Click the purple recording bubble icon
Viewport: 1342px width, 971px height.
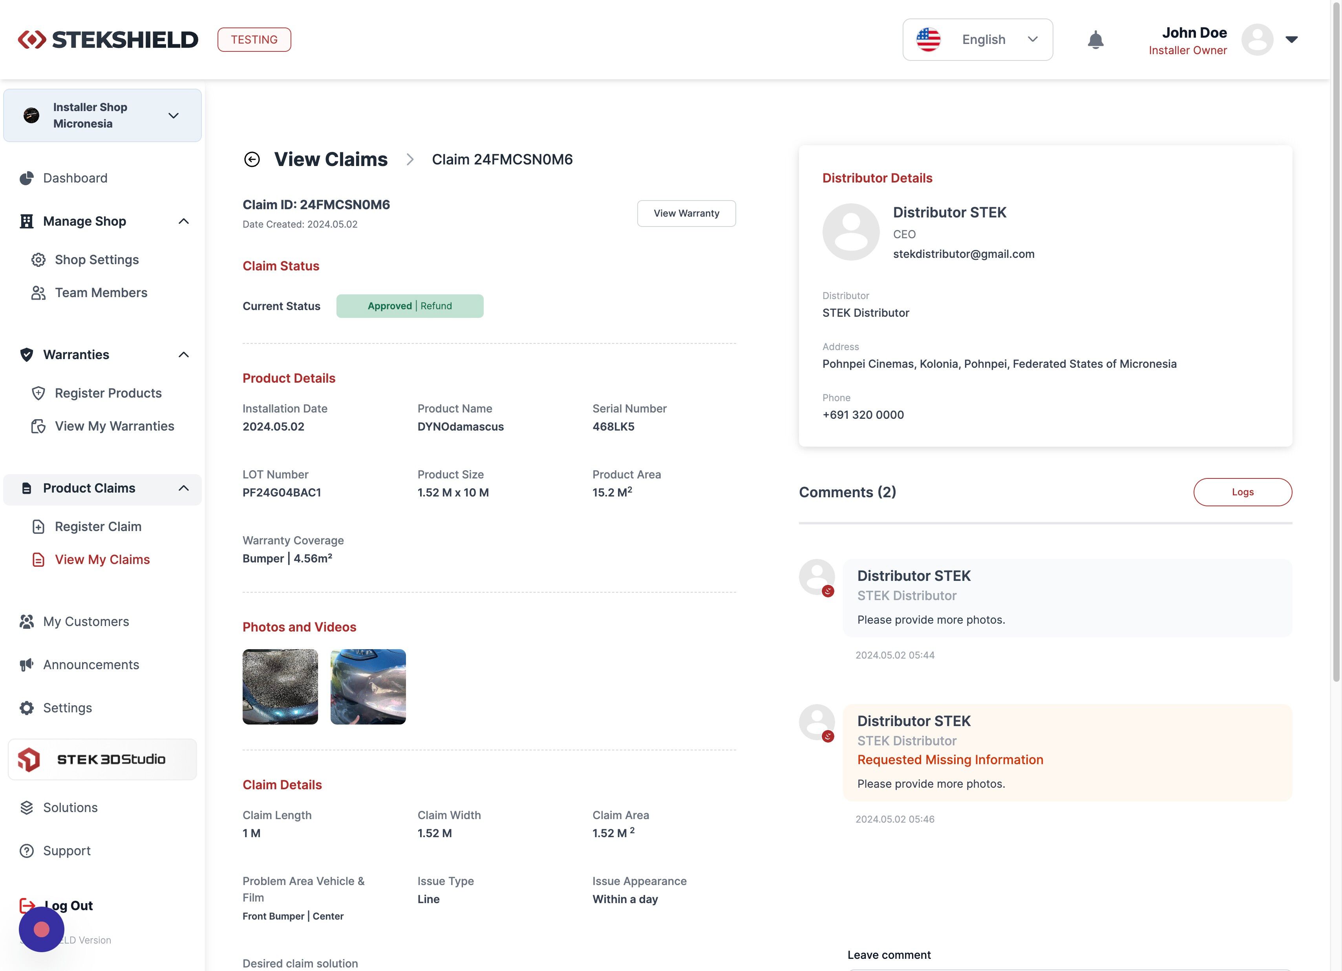41,929
